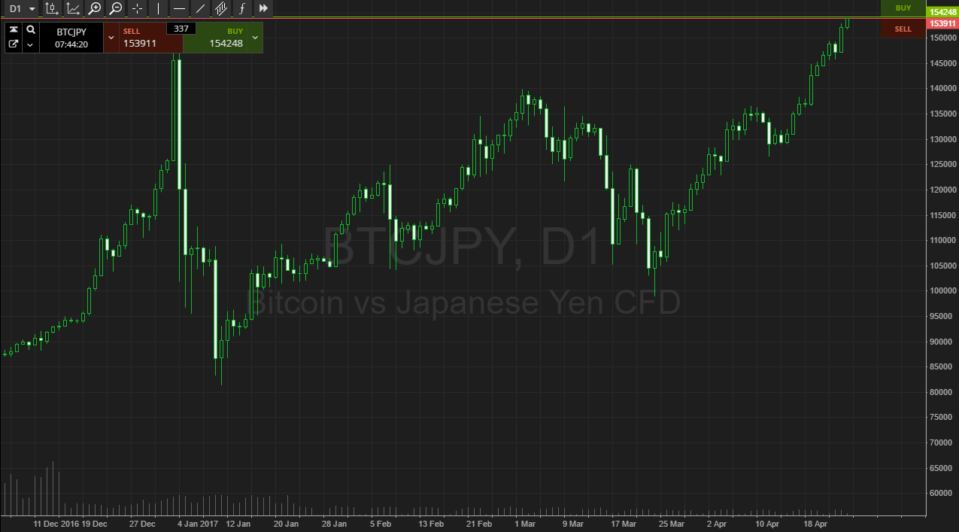959x532 pixels.
Task: Expand the chevron below the search icon
Action: (x=31, y=44)
